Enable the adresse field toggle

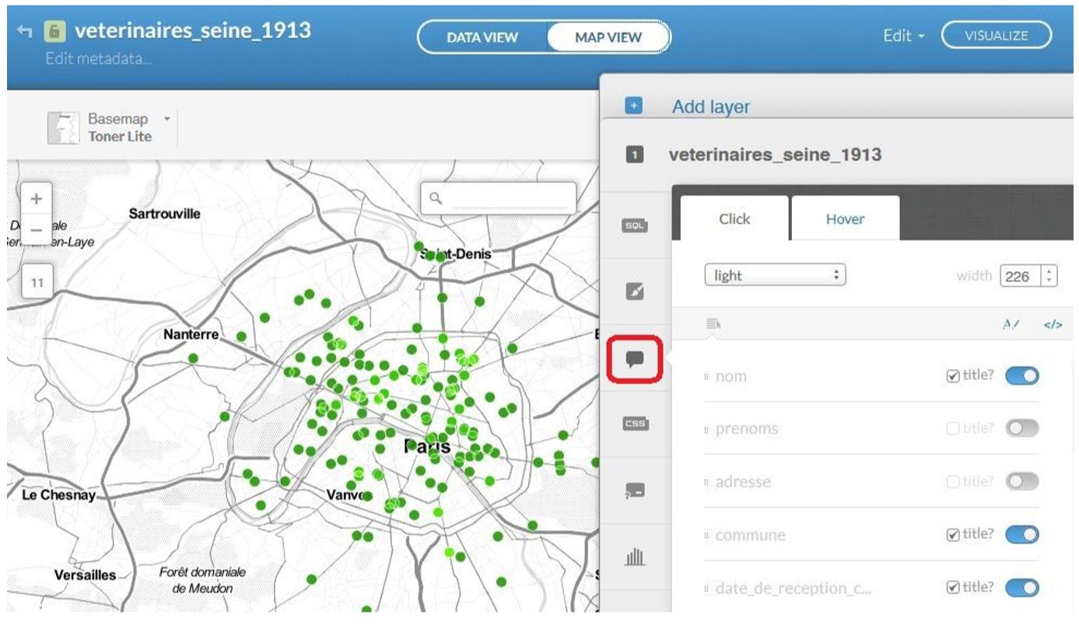(1021, 482)
